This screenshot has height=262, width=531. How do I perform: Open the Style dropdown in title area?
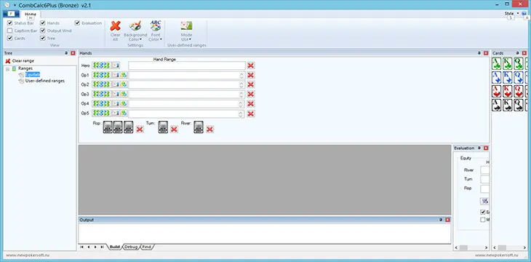(x=511, y=14)
